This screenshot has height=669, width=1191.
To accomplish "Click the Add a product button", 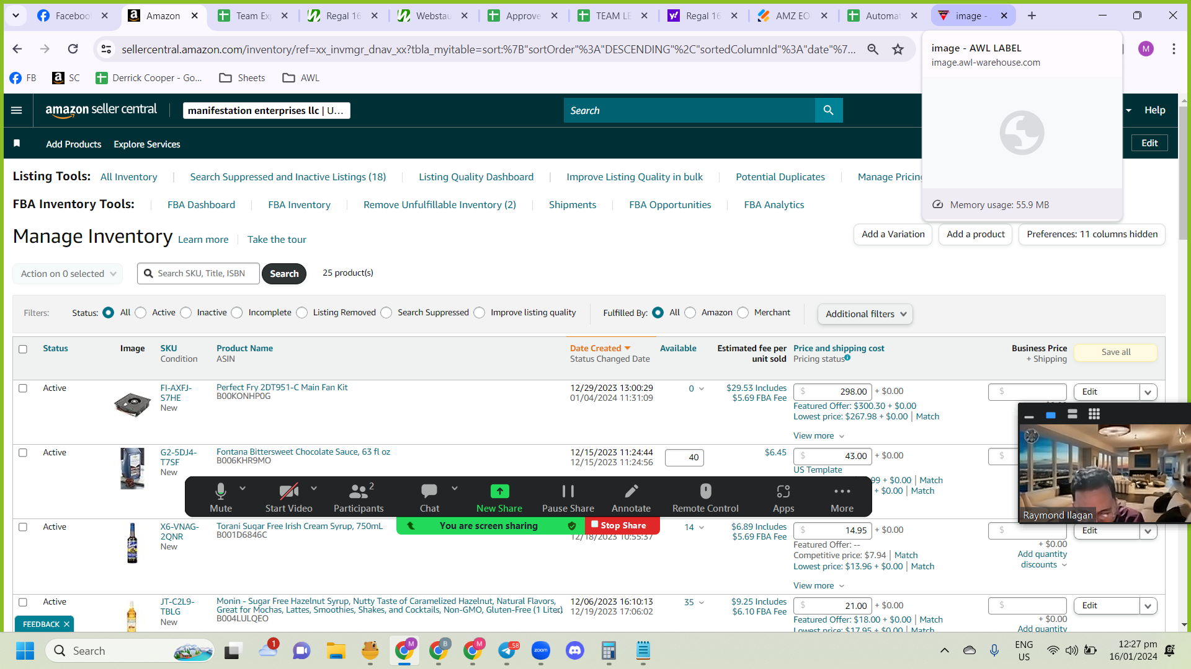I will point(976,234).
